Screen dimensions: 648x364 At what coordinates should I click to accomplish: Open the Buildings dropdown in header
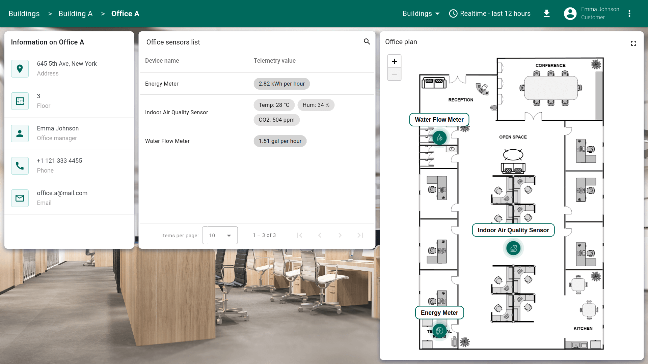click(421, 13)
